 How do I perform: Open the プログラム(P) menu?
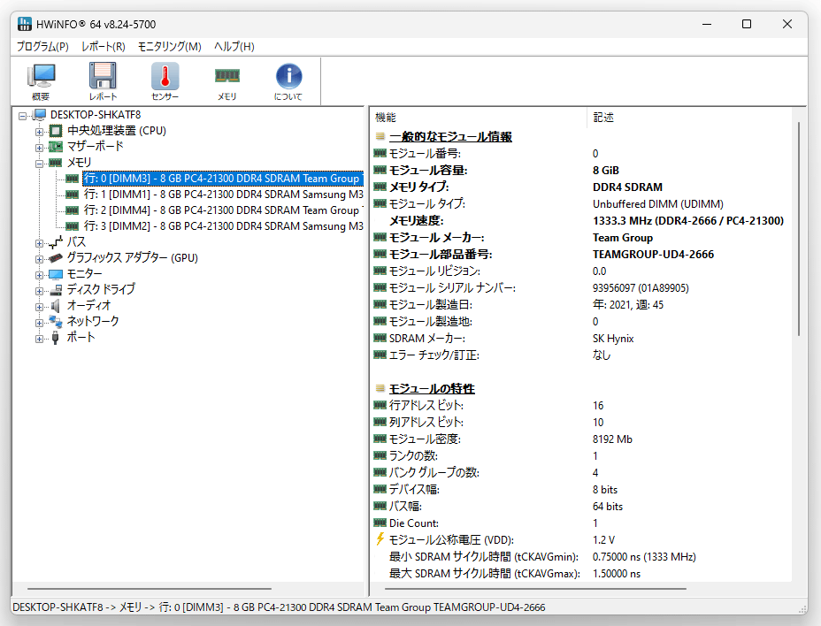coord(42,47)
